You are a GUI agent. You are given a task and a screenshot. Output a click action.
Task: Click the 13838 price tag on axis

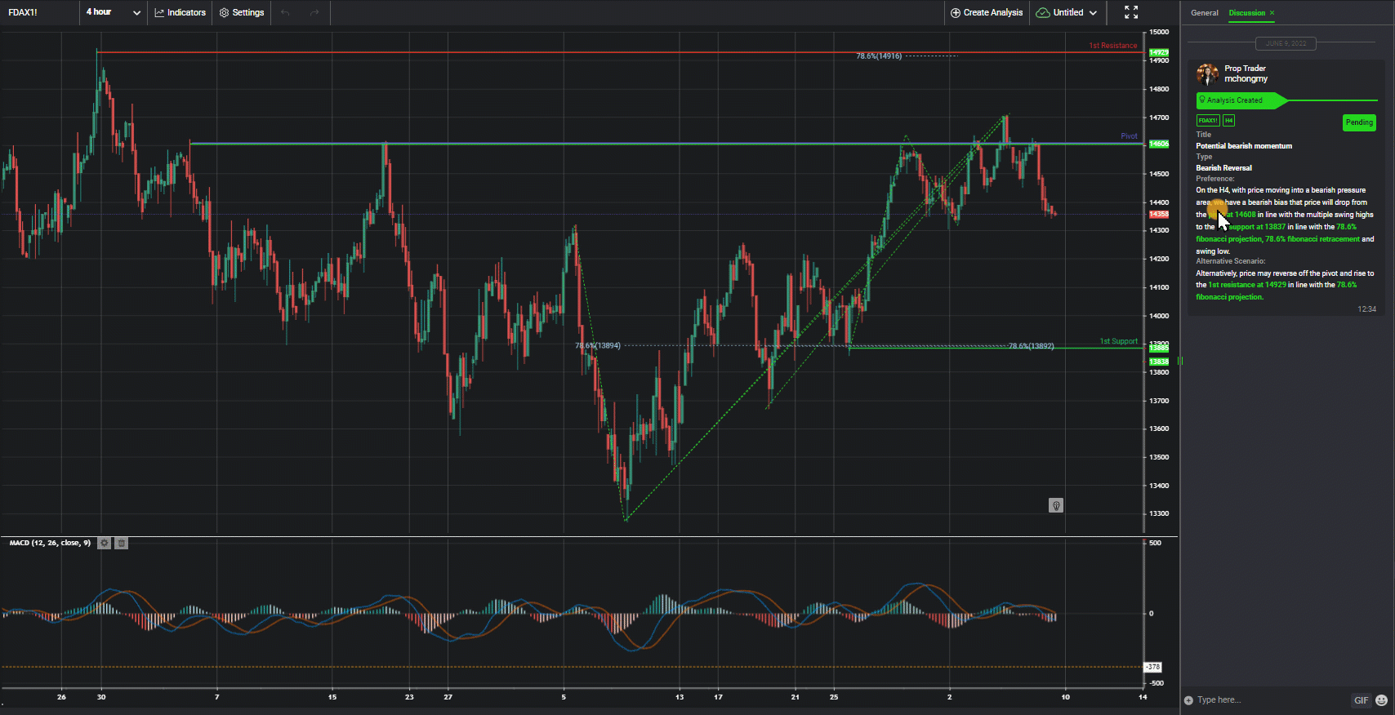(1158, 362)
